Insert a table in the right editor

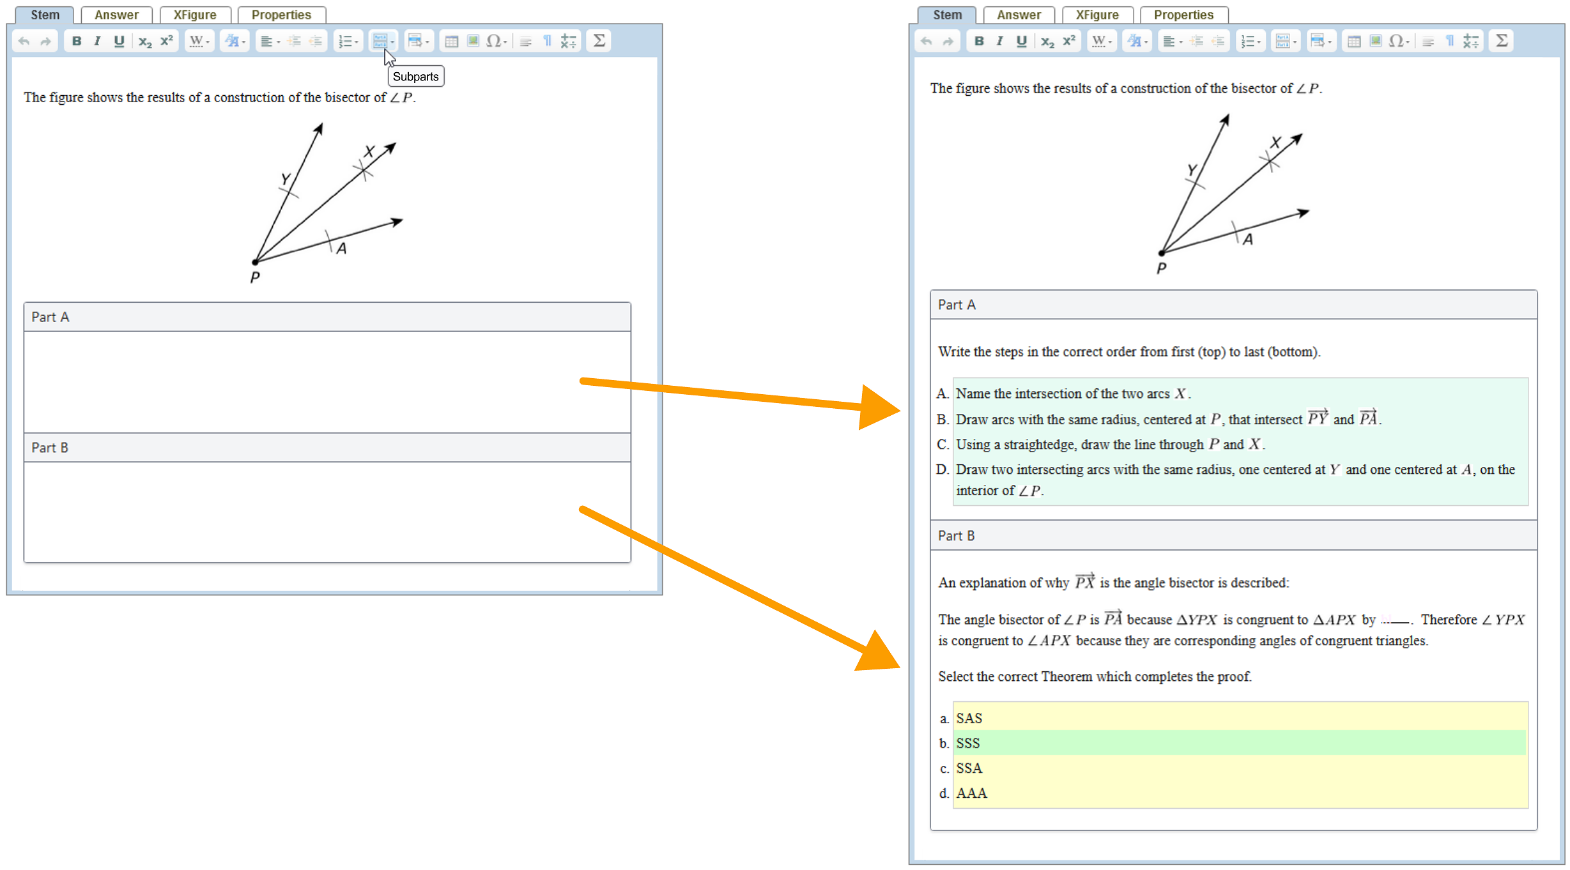[x=1353, y=42]
